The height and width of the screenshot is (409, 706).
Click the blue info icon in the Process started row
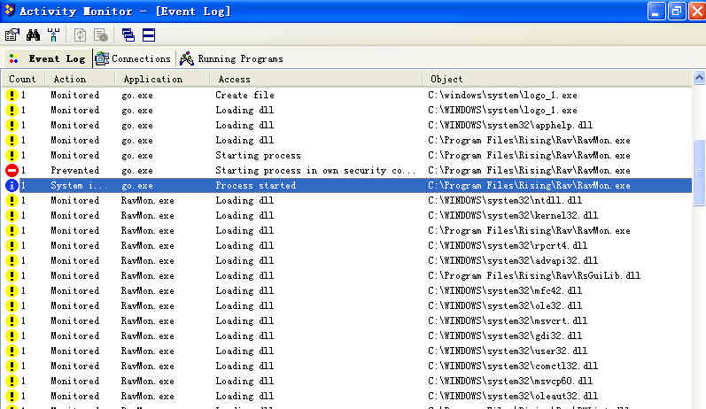click(x=12, y=185)
